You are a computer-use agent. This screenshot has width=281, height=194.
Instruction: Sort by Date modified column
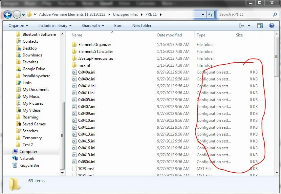click(169, 35)
